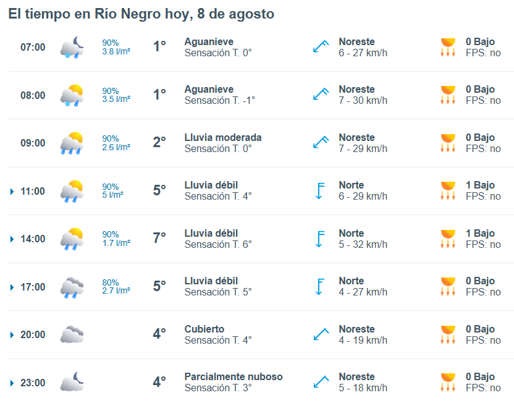The image size is (514, 403).
Task: Click the north wind arrow icon at 11:00
Action: pyautogui.click(x=319, y=191)
